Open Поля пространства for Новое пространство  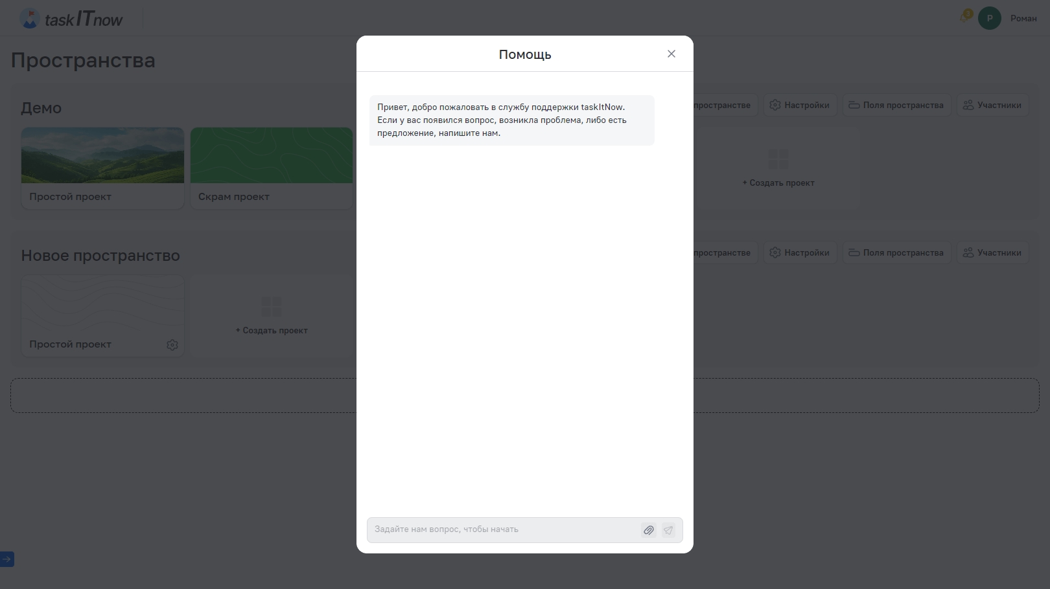pyautogui.click(x=896, y=253)
